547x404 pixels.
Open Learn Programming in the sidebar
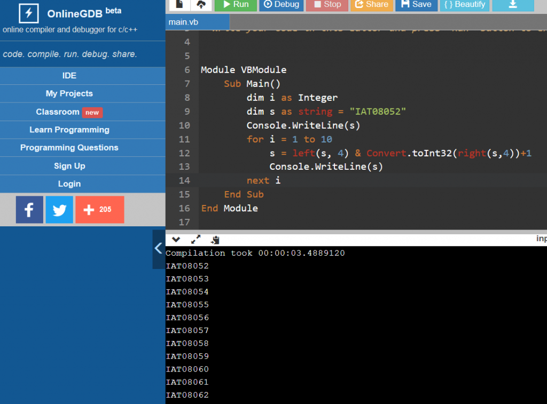click(83, 130)
